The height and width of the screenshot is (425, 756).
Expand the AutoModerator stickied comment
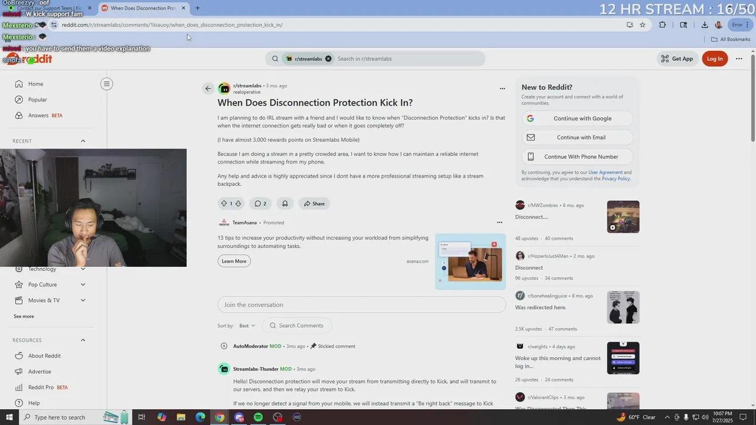(224, 346)
